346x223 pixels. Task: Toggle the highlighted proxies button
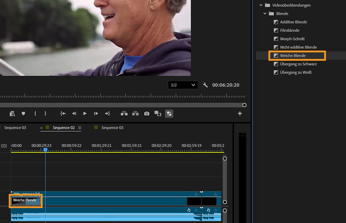pyautogui.click(x=169, y=114)
